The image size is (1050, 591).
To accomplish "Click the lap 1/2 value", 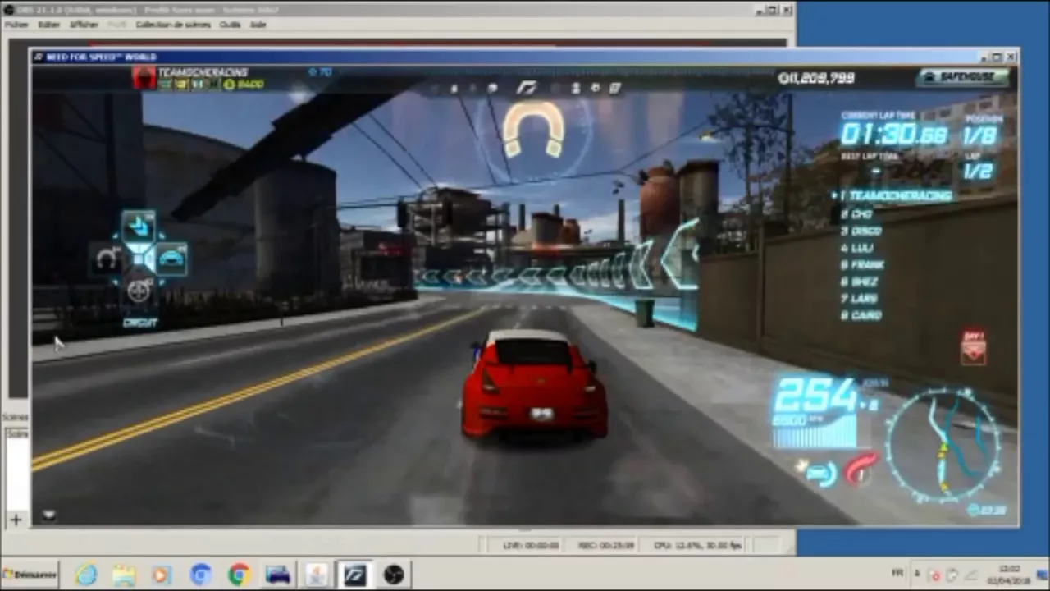I will tap(979, 171).
